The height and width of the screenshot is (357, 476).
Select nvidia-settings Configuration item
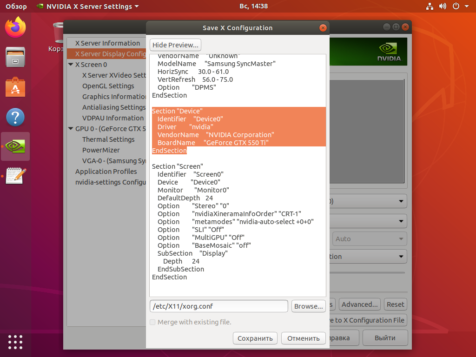[111, 182]
